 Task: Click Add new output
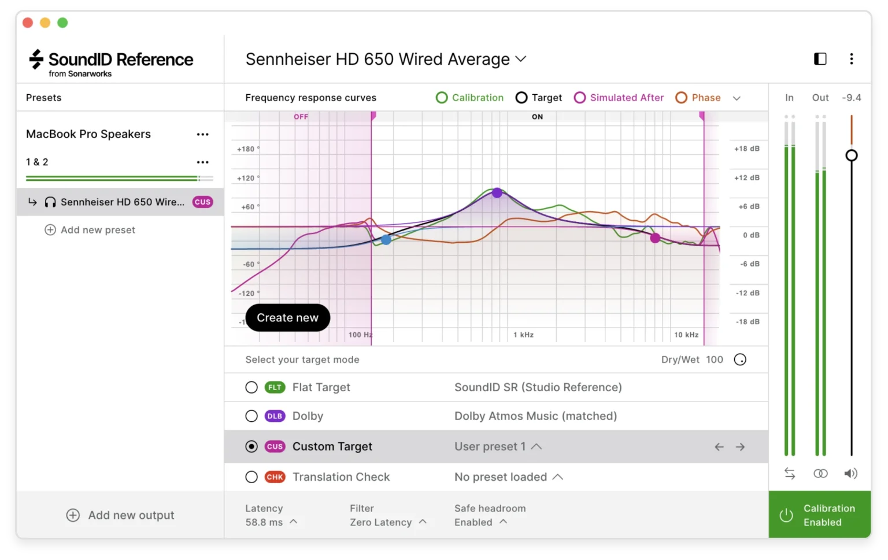(x=120, y=516)
